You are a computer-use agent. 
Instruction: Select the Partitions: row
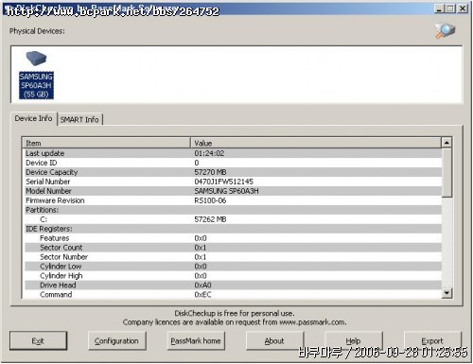pyautogui.click(x=233, y=210)
